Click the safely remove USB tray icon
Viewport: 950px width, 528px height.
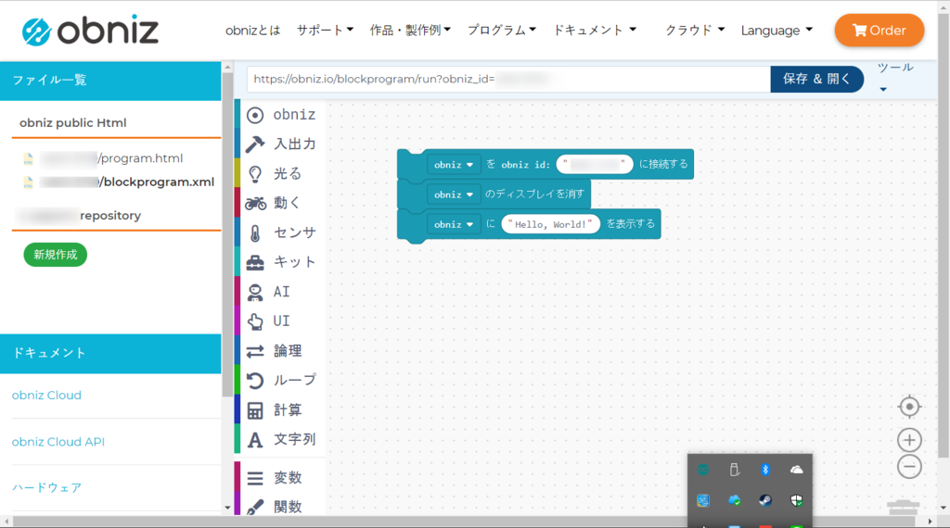pos(735,470)
